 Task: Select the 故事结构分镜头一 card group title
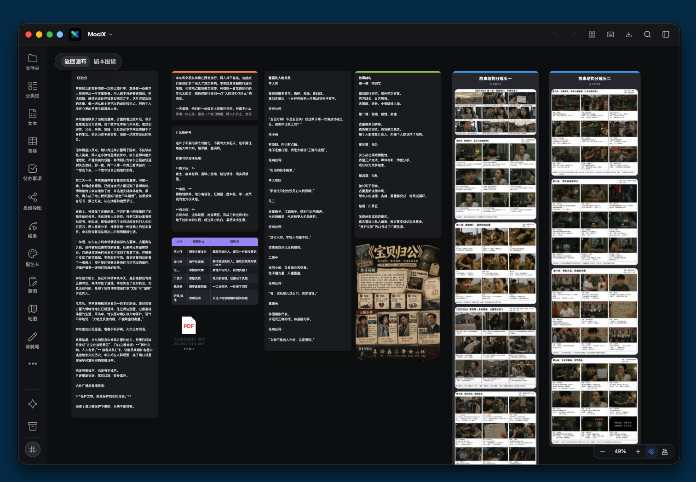point(495,79)
